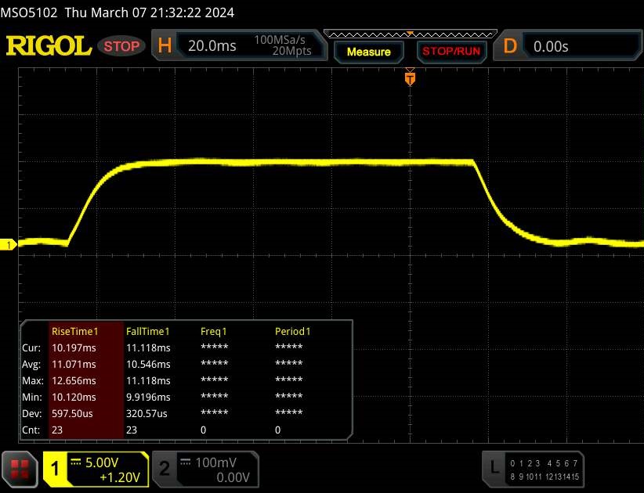Click FallTime1 average value 10.546ms
The width and height of the screenshot is (644, 493).
pos(148,364)
